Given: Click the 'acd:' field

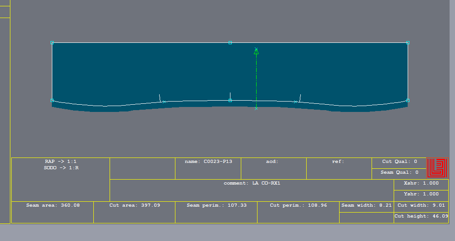Looking at the screenshot, I should 274,168.
